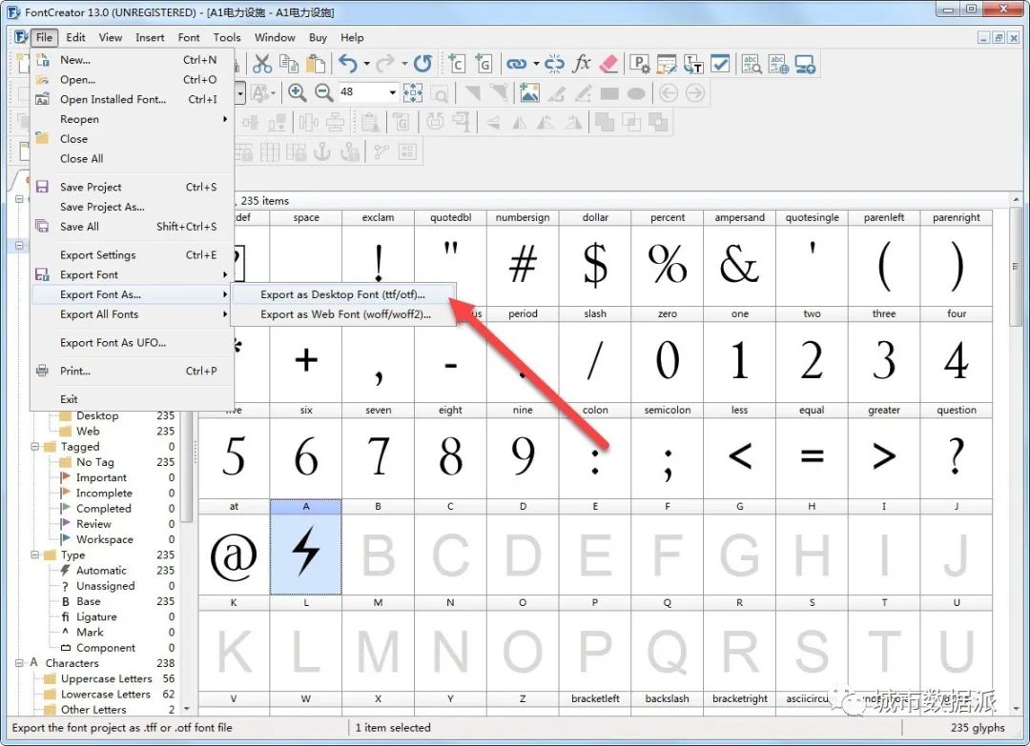Choose Export as Web Font (woff/woff2)
The image size is (1030, 746).
343,314
